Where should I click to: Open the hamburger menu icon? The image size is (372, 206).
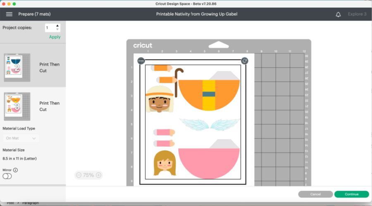coord(9,14)
